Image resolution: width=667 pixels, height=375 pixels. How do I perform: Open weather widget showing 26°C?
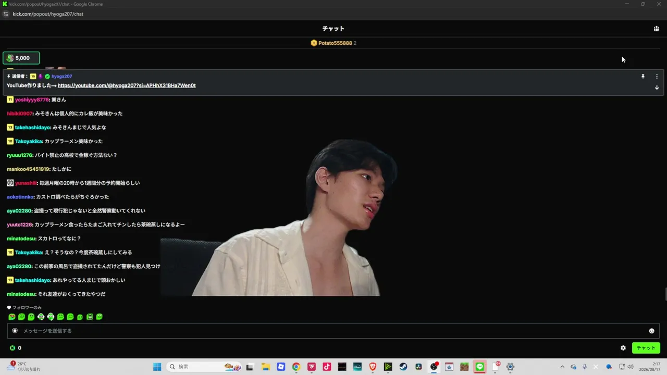click(x=24, y=367)
